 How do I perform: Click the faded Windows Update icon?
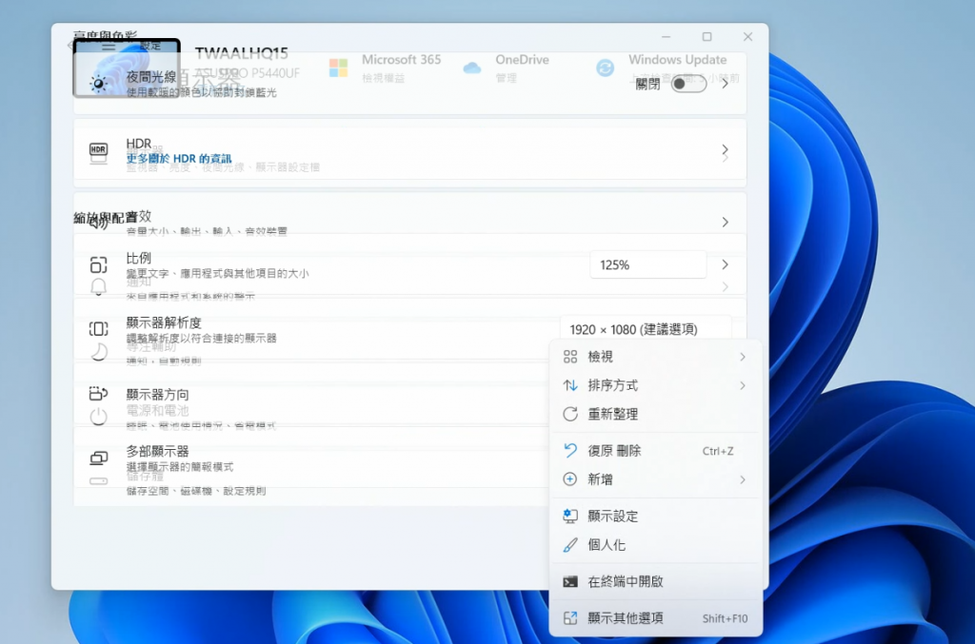605,68
